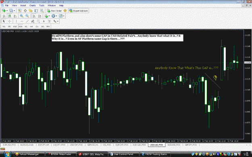
Task: Toggle Auto Scroll chart icon
Action: coord(34,16)
